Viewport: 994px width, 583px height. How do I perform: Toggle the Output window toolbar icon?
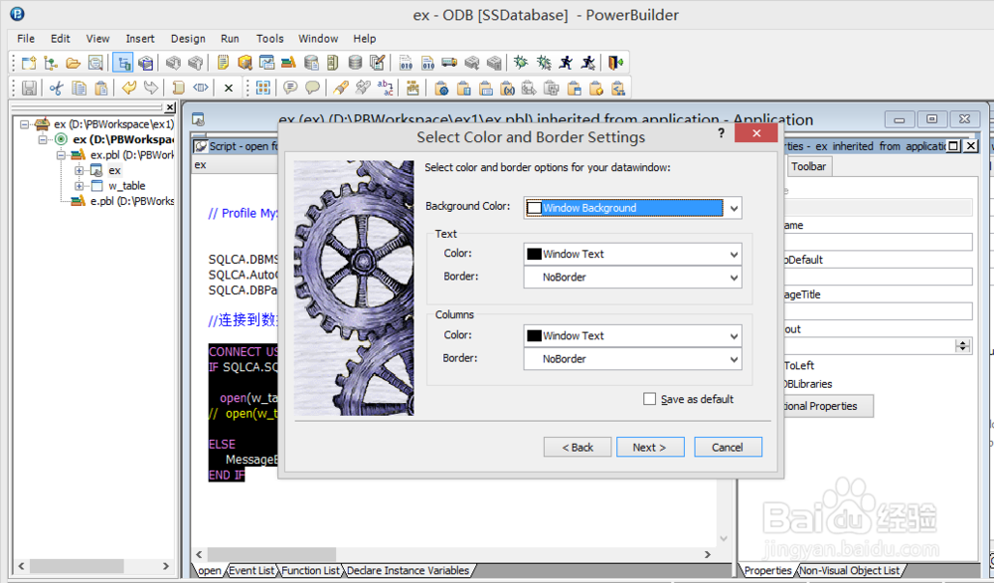[146, 62]
